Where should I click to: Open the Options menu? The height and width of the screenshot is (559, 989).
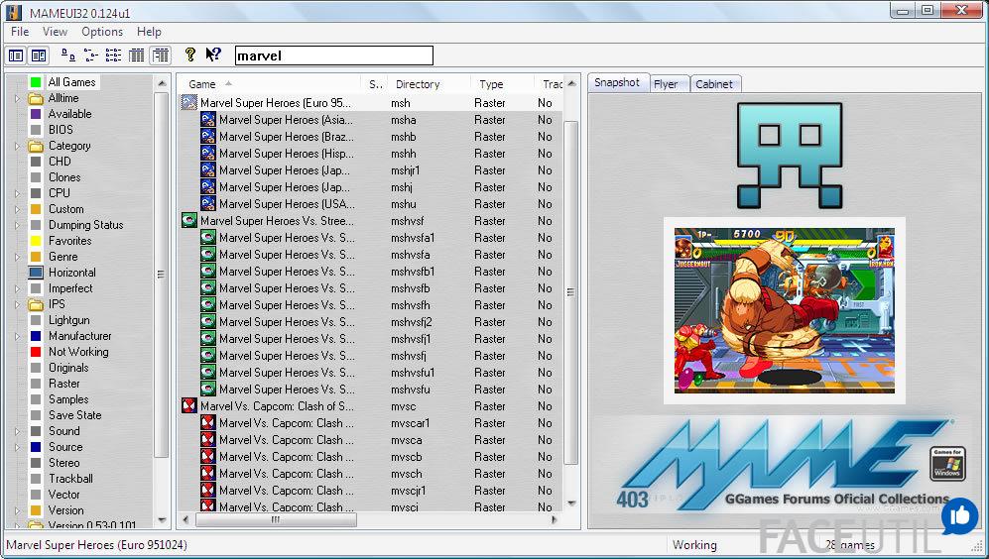pyautogui.click(x=102, y=32)
